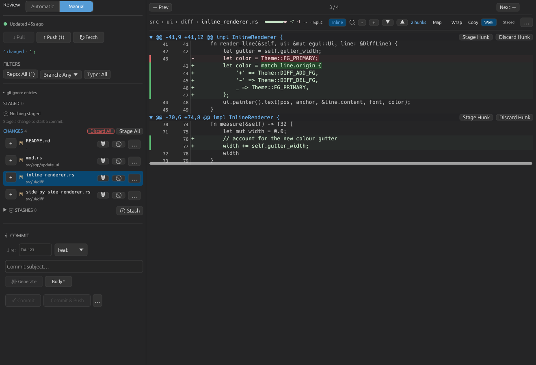The width and height of the screenshot is (536, 365).
Task: Select side_by_side_renderer.rs in changes list
Action: tap(73, 194)
